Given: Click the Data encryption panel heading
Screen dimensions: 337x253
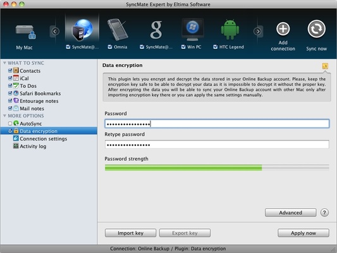Looking at the screenshot, I should [122, 65].
